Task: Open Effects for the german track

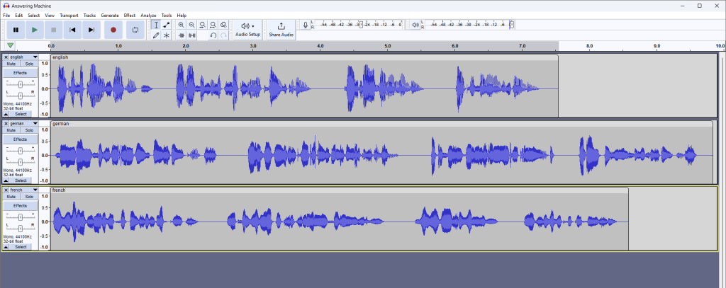Action: point(21,139)
